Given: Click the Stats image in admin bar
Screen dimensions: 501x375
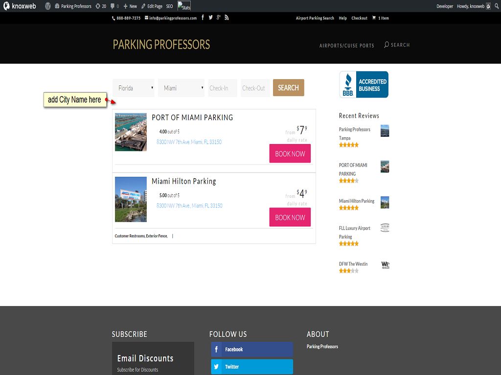Looking at the screenshot, I should click(184, 6).
